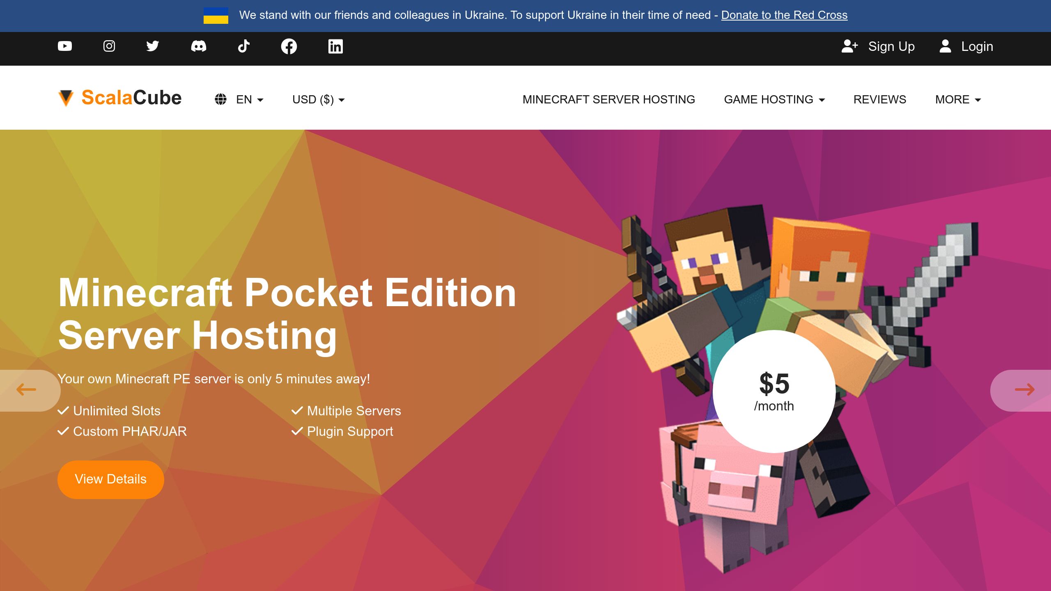Click the ScalaCube logo

[x=120, y=98]
